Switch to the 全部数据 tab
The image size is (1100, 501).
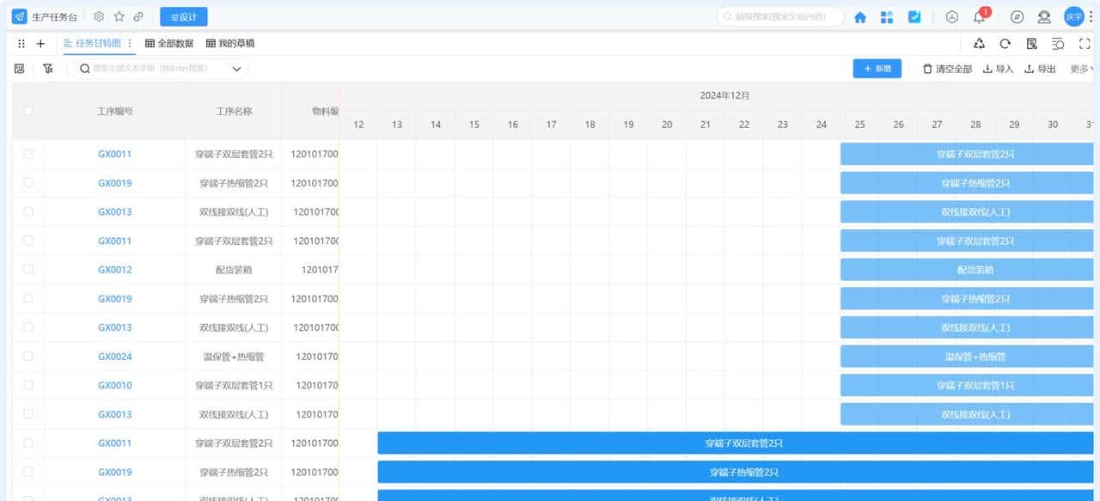click(x=169, y=43)
